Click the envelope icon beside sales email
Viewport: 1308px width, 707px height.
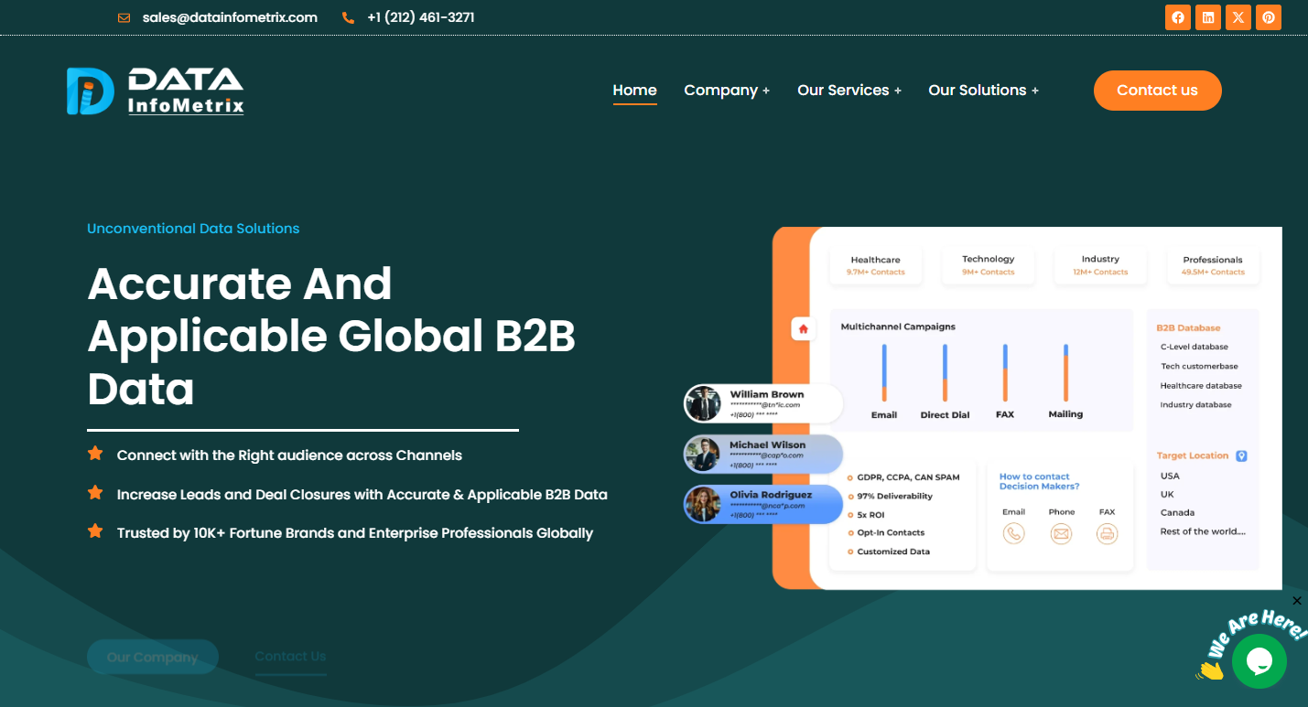(124, 17)
